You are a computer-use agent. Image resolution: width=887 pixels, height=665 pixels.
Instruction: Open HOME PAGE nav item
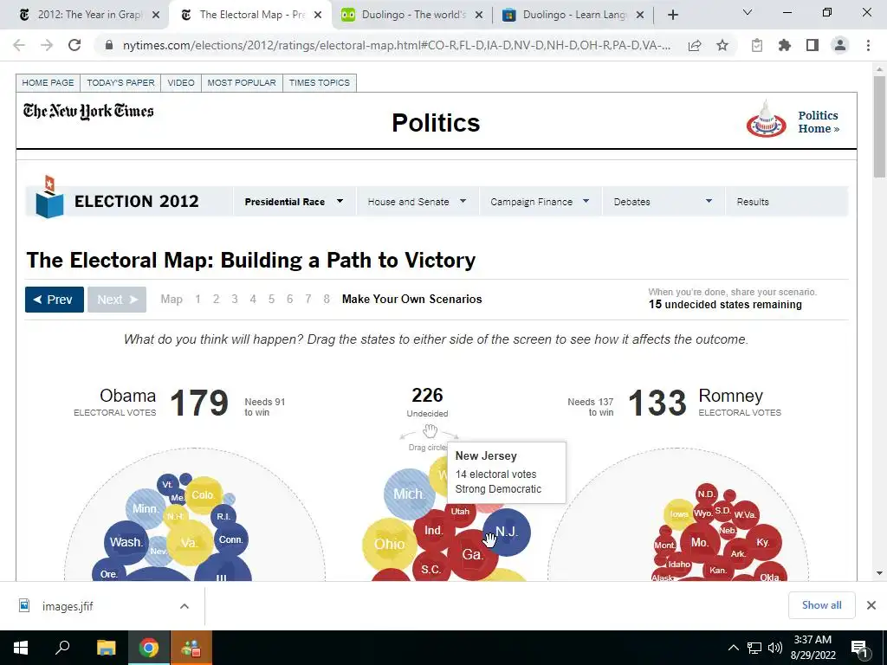point(49,82)
